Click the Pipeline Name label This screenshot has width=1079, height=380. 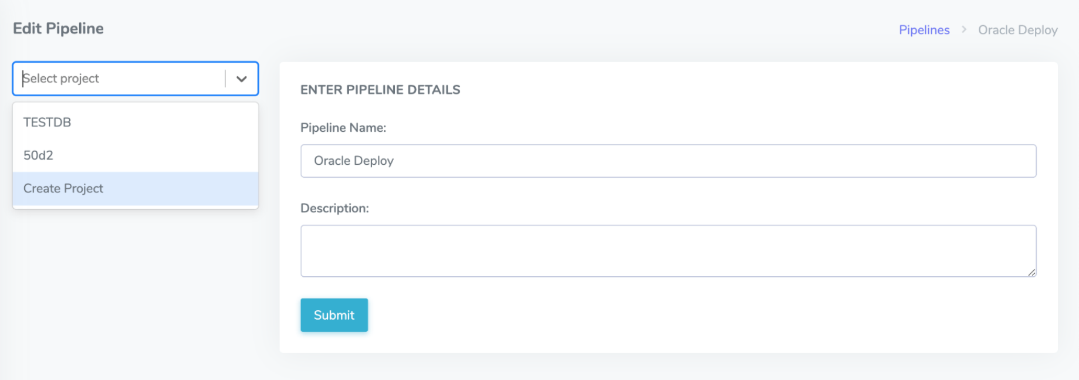(x=343, y=128)
